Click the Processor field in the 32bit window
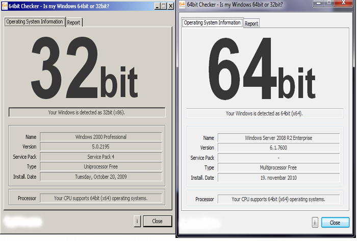The height and width of the screenshot is (241, 357). coord(101,198)
